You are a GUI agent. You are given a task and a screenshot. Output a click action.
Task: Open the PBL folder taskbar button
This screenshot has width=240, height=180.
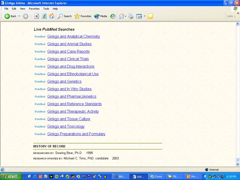click(175, 177)
